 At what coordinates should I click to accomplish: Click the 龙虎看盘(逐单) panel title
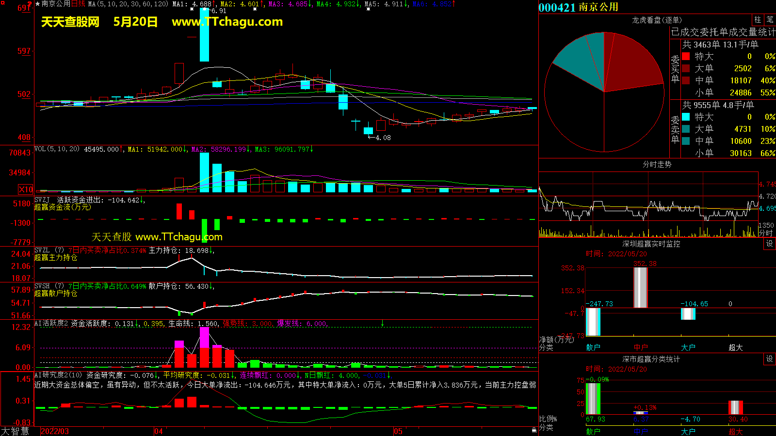[657, 20]
